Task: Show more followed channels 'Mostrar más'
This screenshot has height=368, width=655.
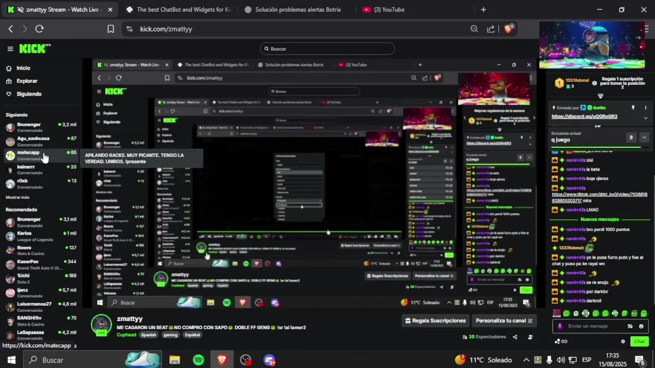Action: 17,197
